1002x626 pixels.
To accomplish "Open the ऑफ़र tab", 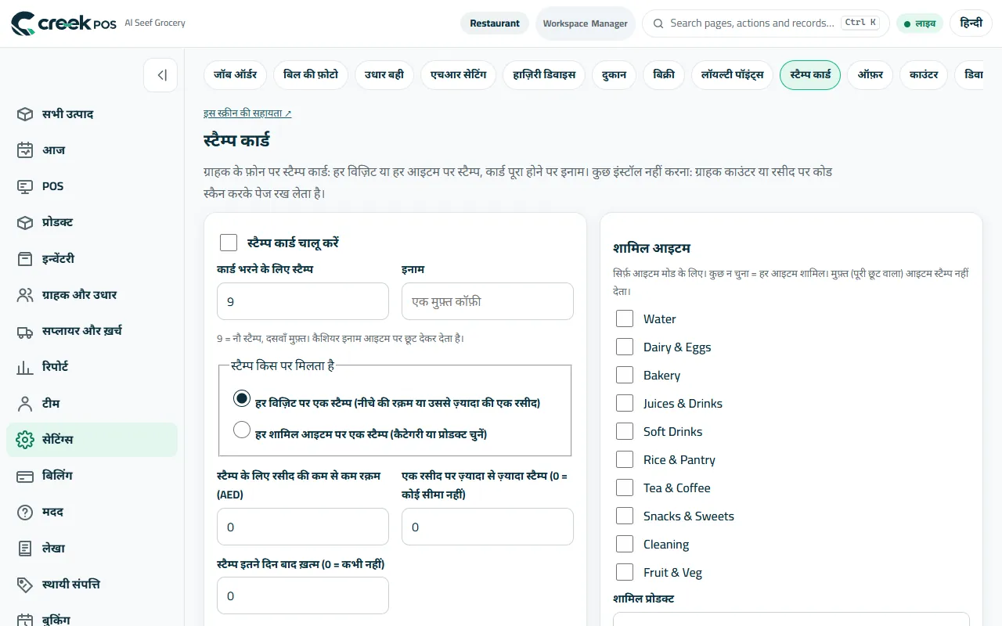I will (870, 75).
